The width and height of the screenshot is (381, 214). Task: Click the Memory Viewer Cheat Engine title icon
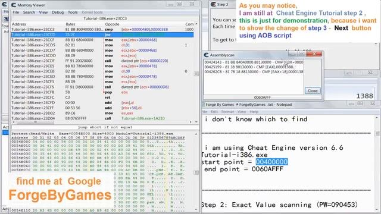tap(14, 5)
